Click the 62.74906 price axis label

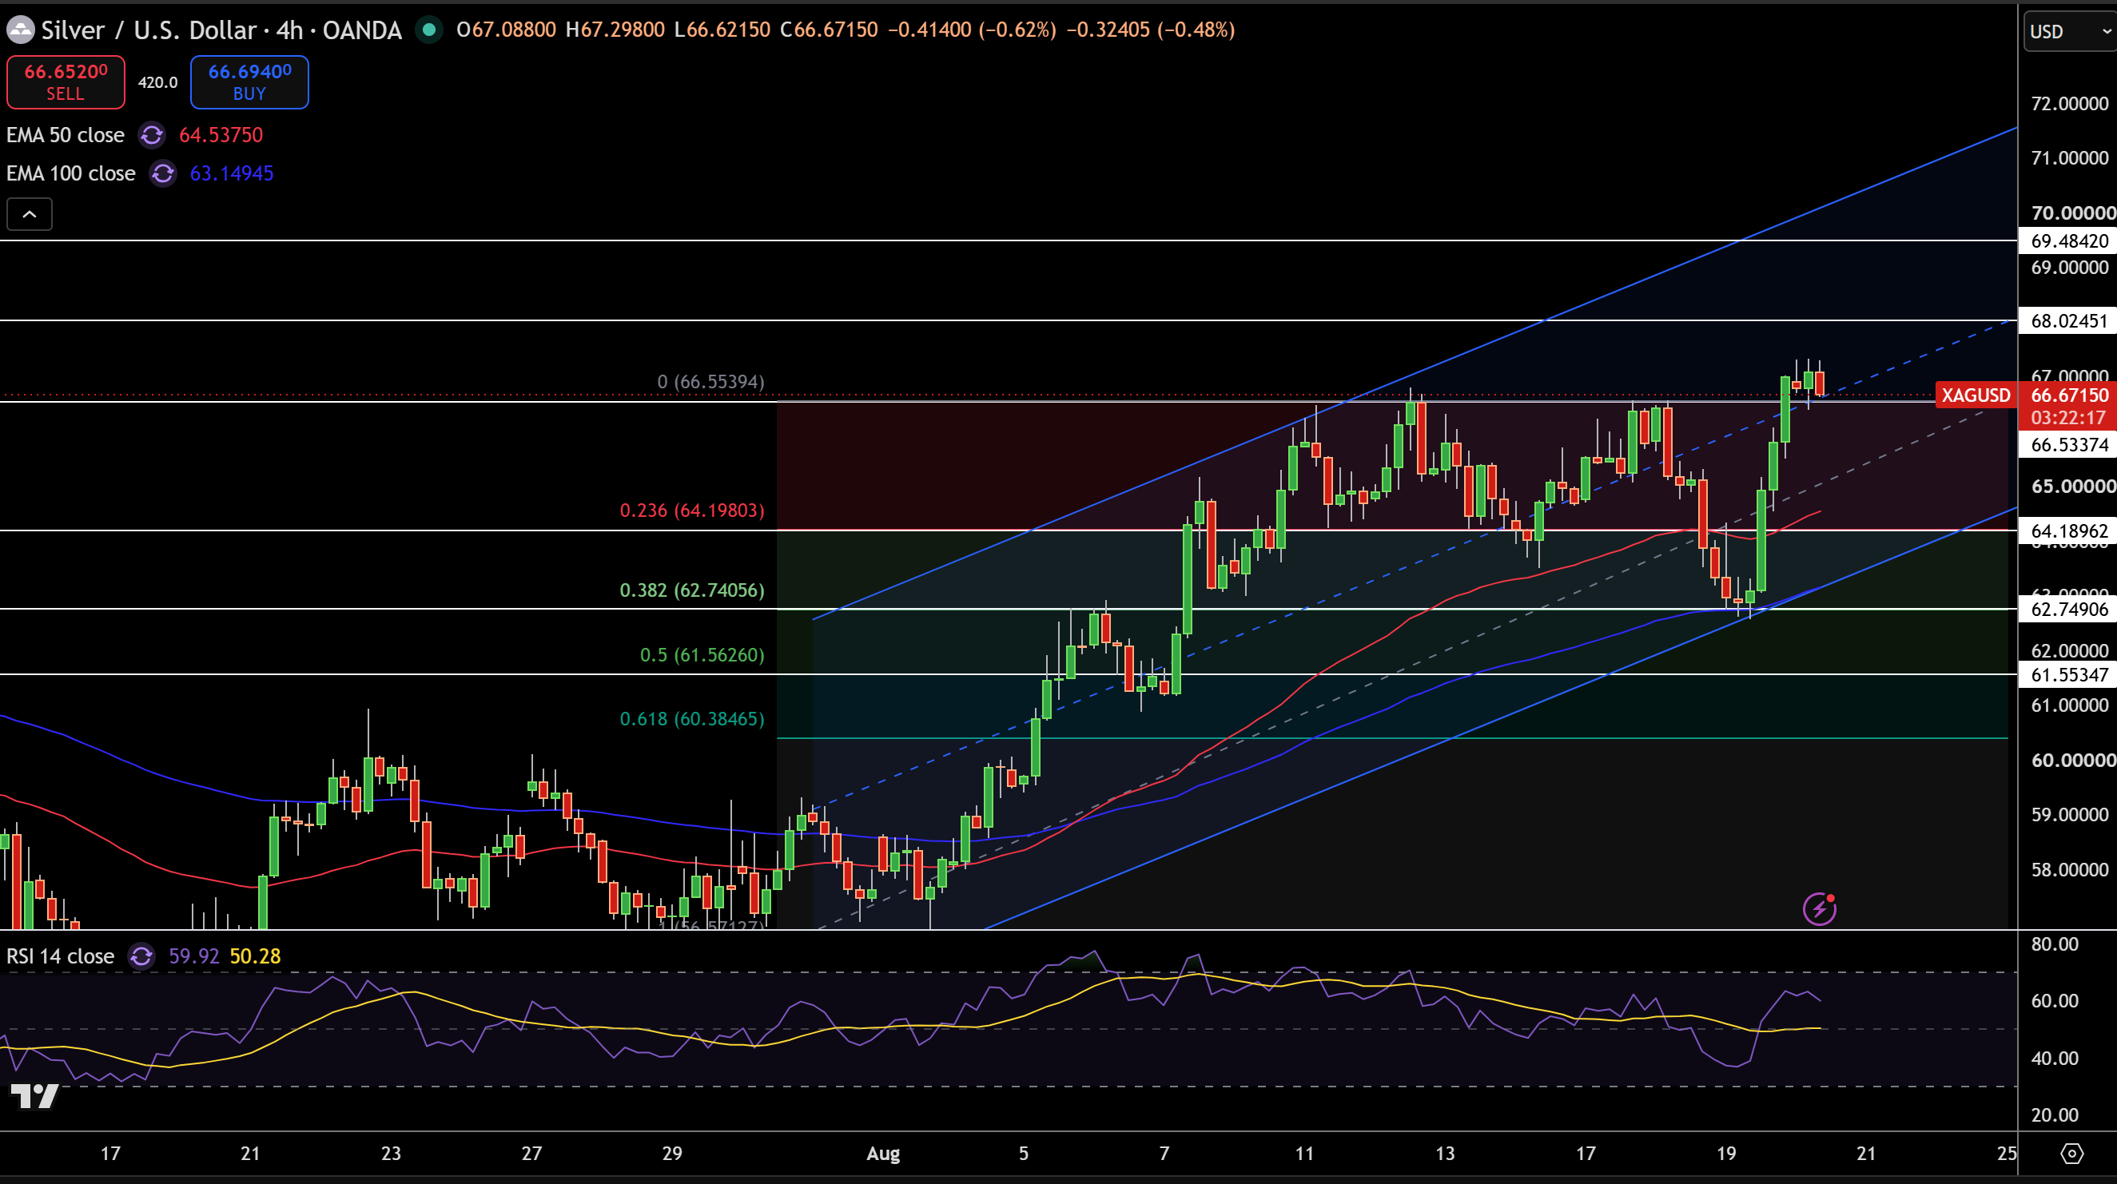2069,609
